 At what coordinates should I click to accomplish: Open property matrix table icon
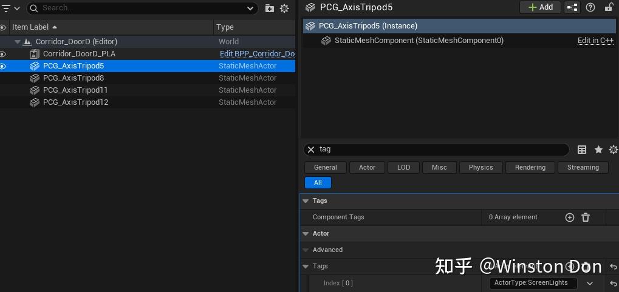tap(582, 150)
